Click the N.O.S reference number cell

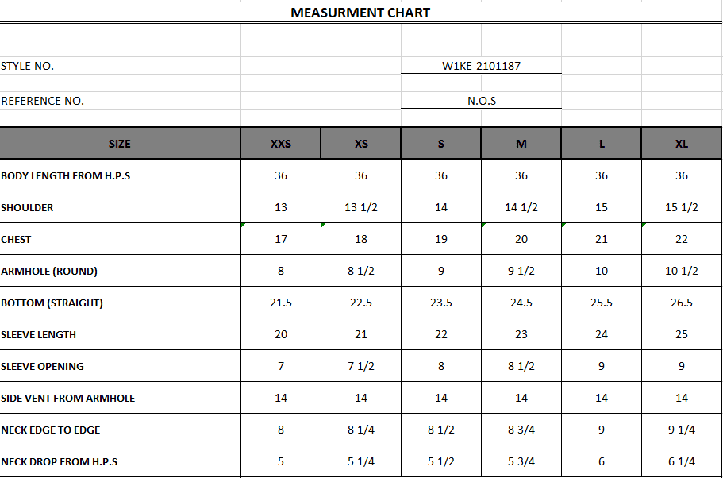(x=481, y=101)
